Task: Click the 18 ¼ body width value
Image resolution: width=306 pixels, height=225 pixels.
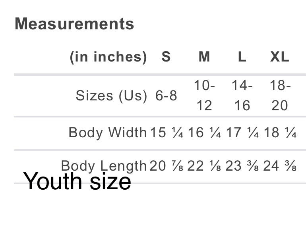Action: (x=280, y=133)
